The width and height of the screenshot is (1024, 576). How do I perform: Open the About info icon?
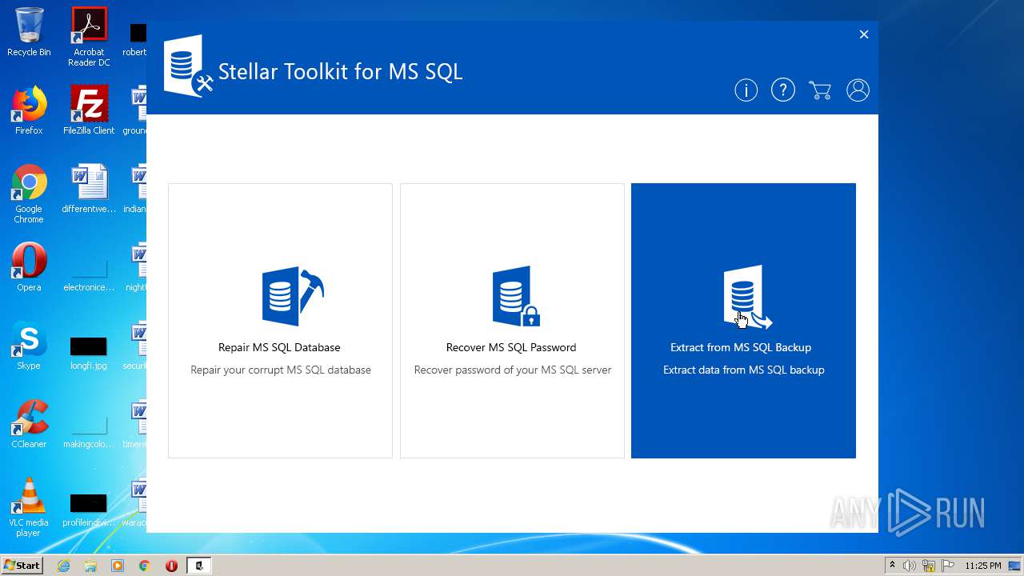pos(746,90)
